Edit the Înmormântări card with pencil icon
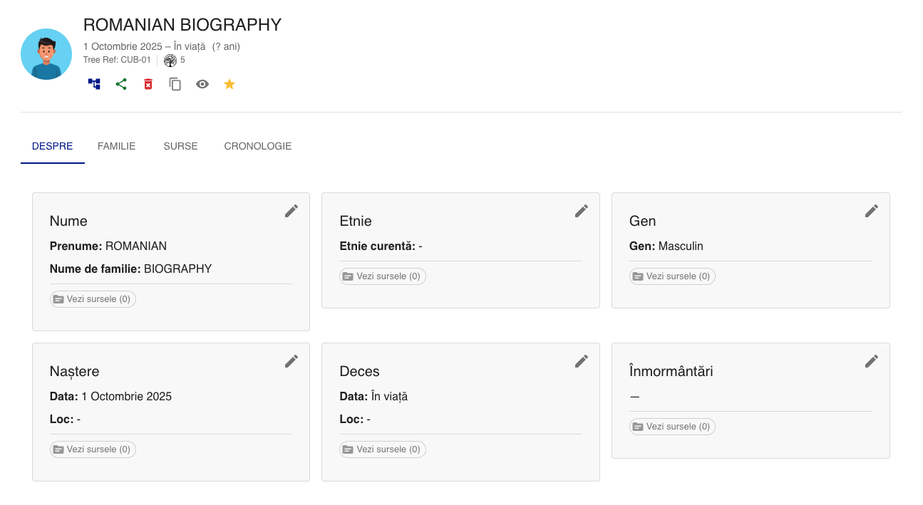This screenshot has width=923, height=505. [872, 361]
